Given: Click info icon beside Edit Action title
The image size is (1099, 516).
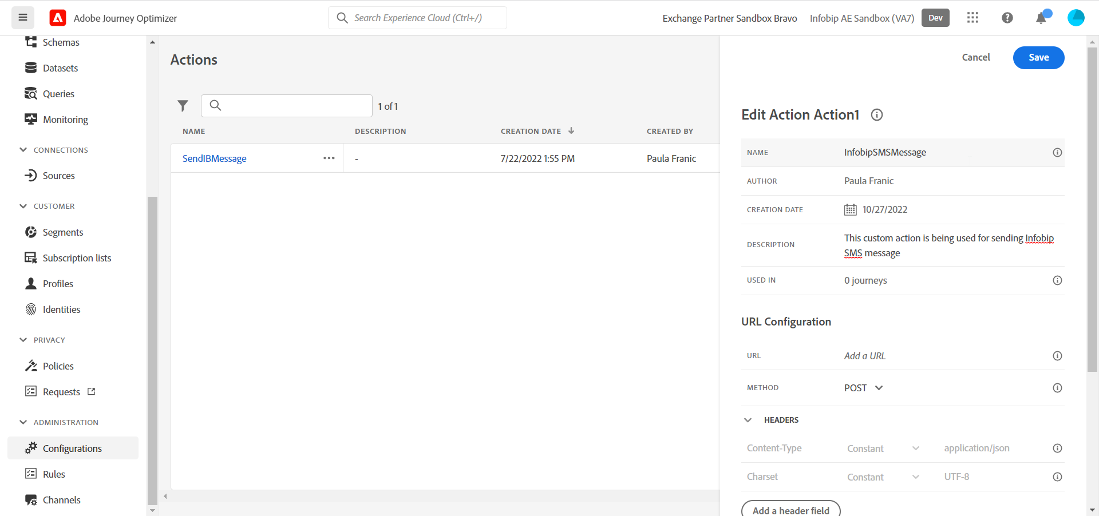Looking at the screenshot, I should (x=876, y=115).
